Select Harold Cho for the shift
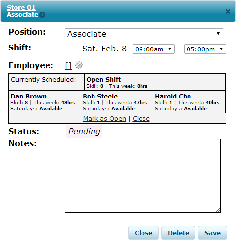 [x=189, y=102]
